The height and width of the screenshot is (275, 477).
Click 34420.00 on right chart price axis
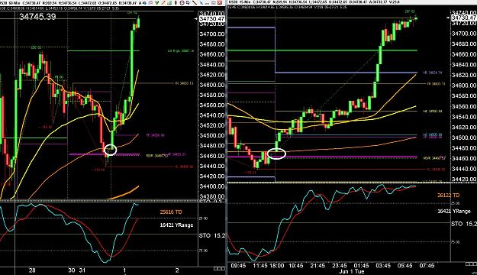[x=464, y=180]
